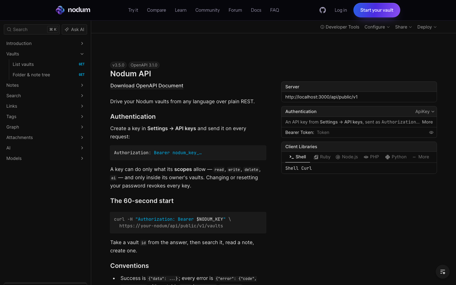Viewport: 456px width, 285px height.
Task: Select the PHP client library tab
Action: (x=371, y=157)
